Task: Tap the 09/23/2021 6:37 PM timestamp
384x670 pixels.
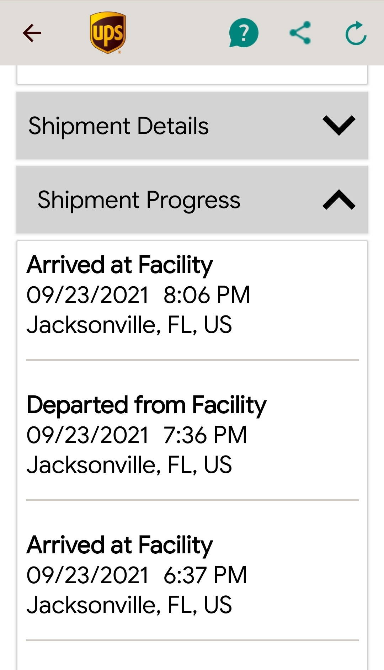Action: (137, 575)
